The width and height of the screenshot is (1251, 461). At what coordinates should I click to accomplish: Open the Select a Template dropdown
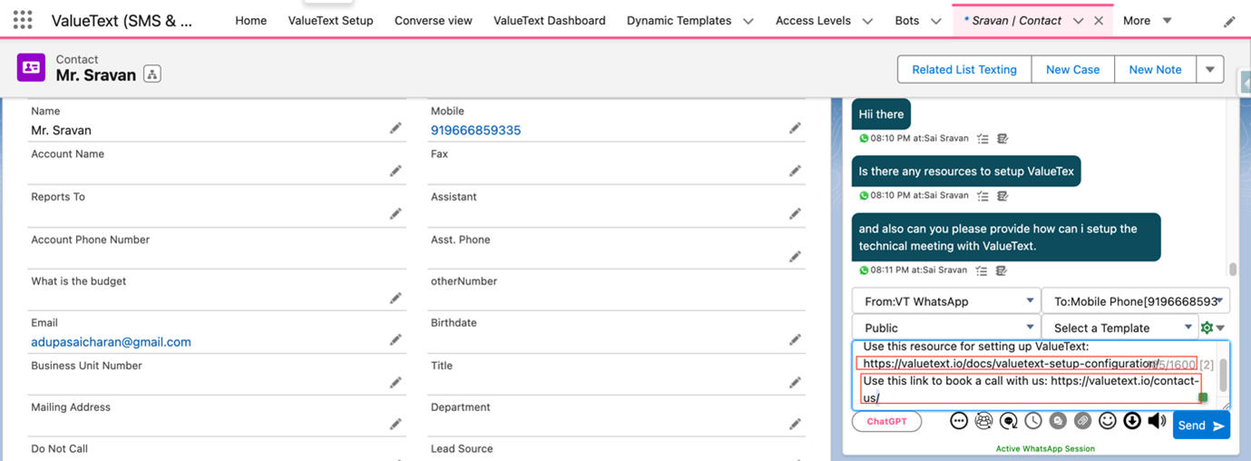[x=1123, y=328]
